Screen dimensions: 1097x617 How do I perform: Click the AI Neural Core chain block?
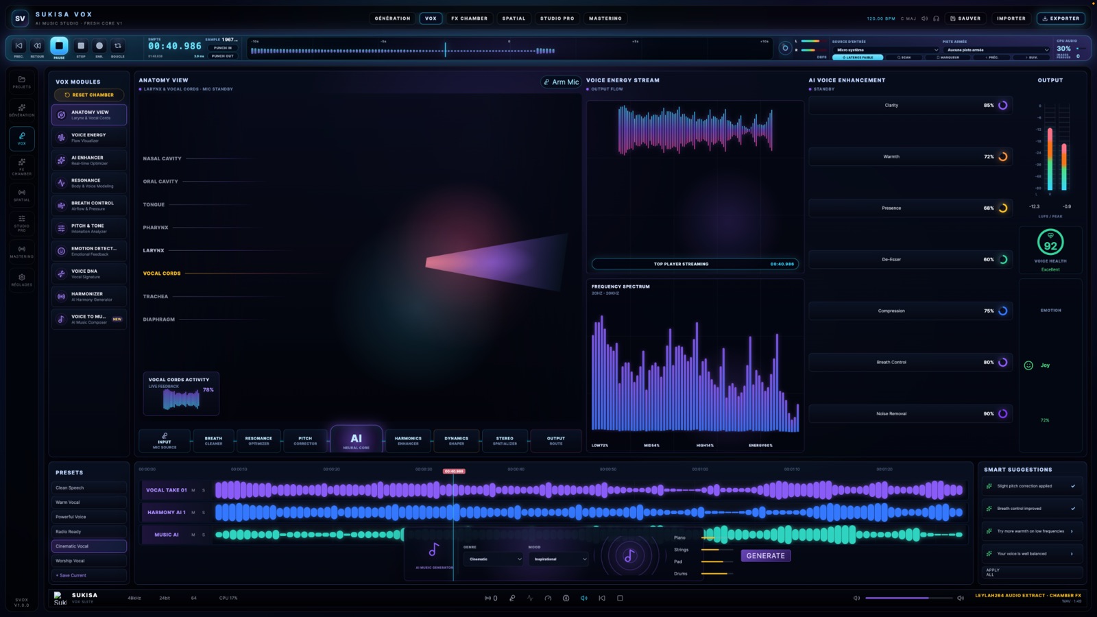356,439
